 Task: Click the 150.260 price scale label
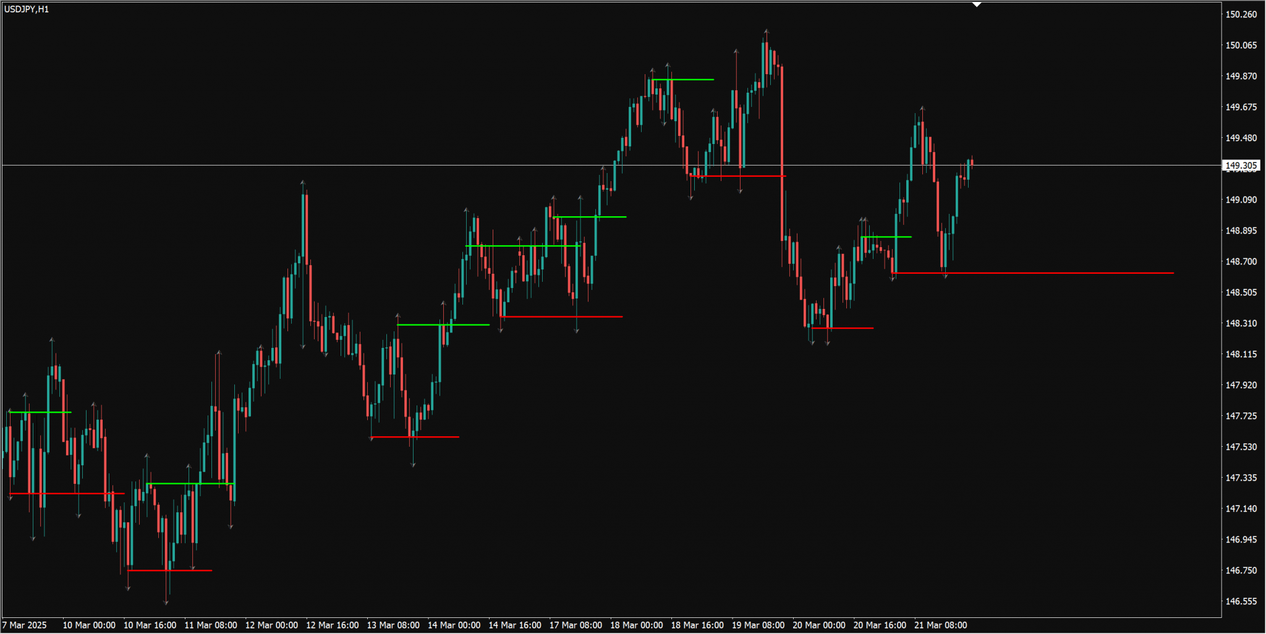click(1241, 14)
